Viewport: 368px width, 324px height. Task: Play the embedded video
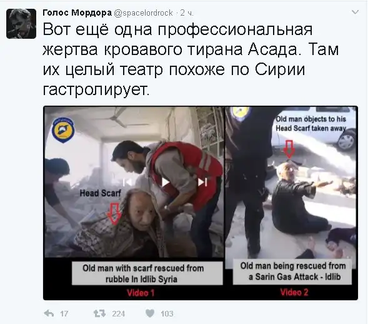click(x=166, y=182)
